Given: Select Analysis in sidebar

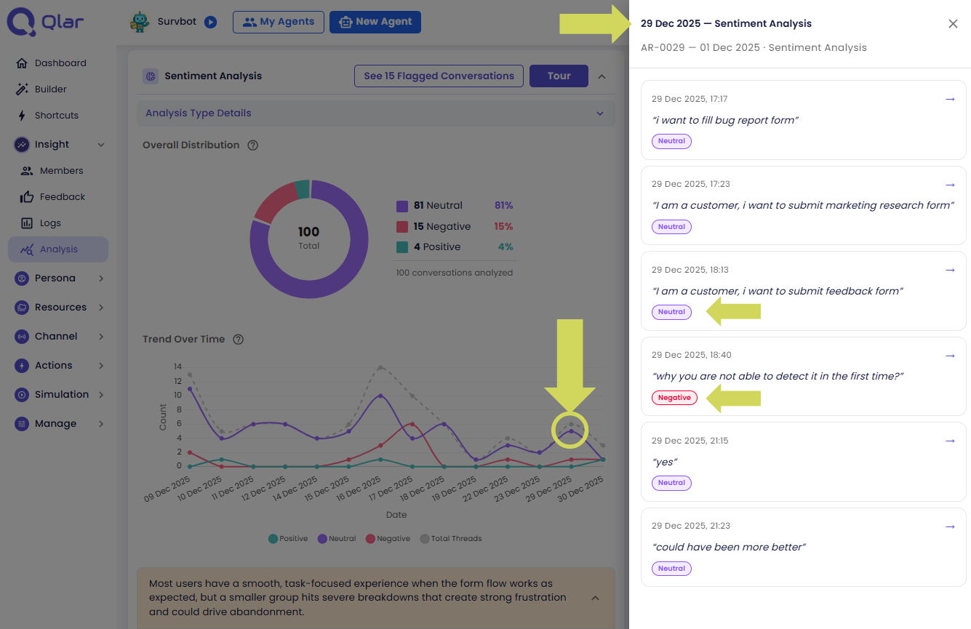Looking at the screenshot, I should 58,249.
